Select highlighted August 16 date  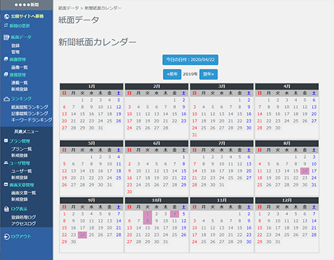(x=305, y=171)
